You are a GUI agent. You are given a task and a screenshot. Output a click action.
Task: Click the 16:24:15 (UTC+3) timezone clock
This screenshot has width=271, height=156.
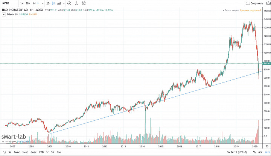click(x=237, y=152)
